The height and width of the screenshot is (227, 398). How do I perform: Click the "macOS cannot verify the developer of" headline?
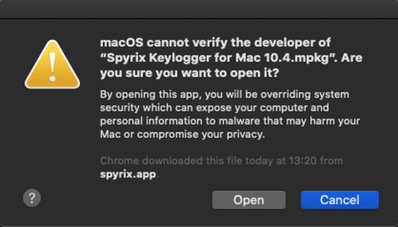[215, 42]
